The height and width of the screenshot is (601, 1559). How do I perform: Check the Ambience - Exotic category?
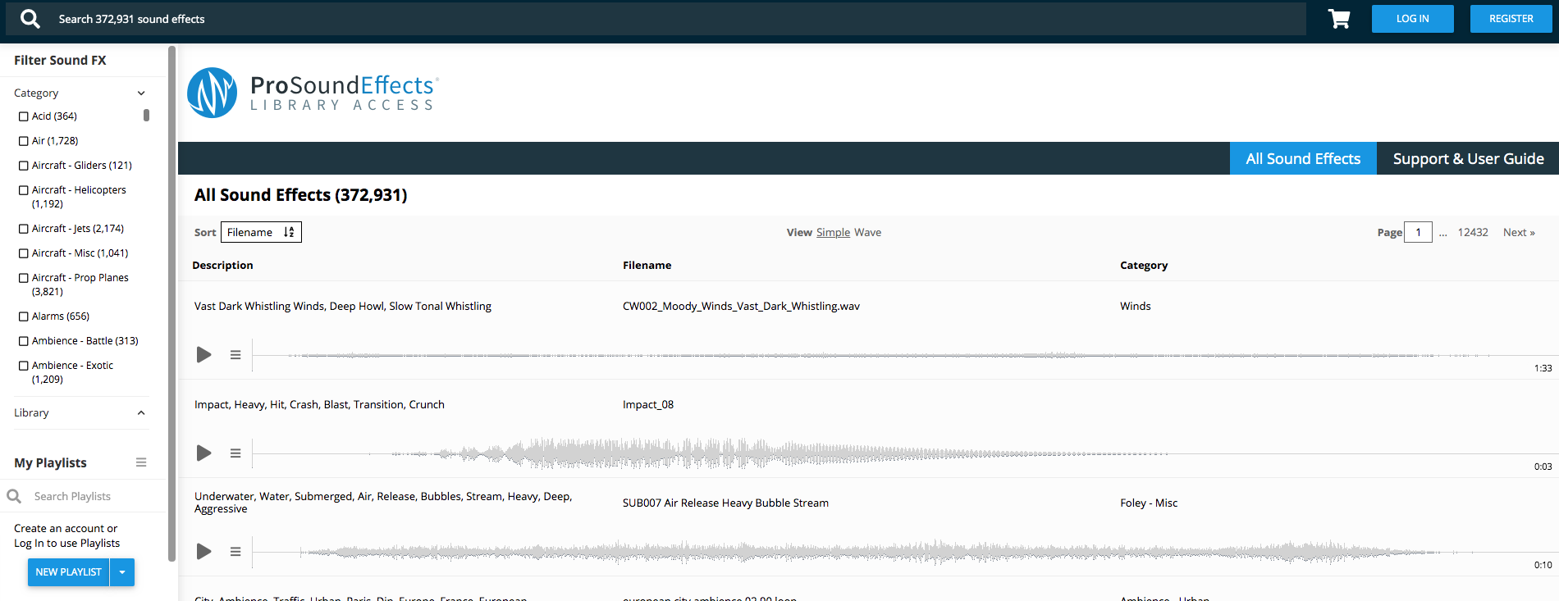(x=24, y=366)
